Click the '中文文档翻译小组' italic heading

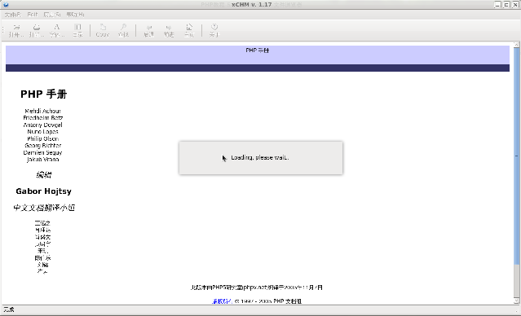pos(44,208)
